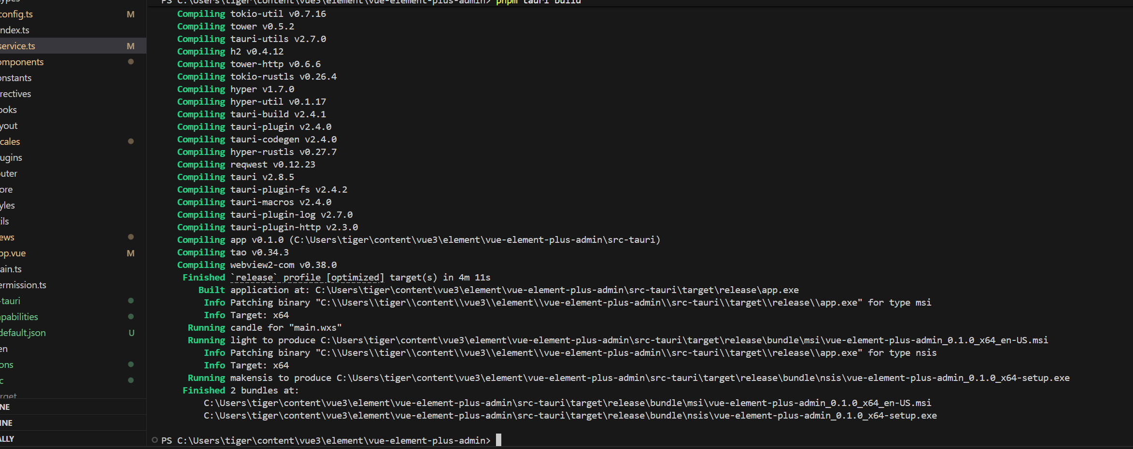Click the 'Compiling tauri-plugin v2.4.0' line
Screen dimensions: 1133x449
255,127
